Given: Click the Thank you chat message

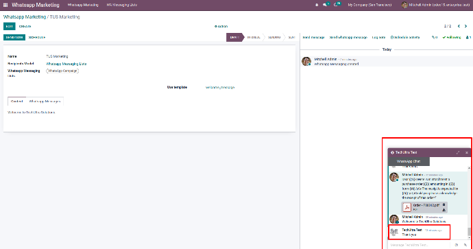Looking at the screenshot, I should pyautogui.click(x=409, y=235).
